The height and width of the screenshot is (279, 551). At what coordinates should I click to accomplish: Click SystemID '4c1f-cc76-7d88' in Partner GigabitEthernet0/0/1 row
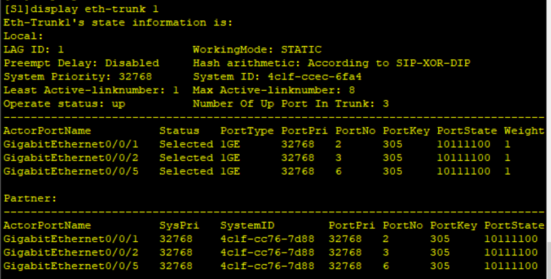tap(267, 239)
